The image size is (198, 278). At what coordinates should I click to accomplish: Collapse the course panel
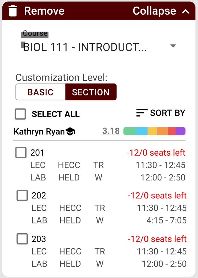point(154,11)
